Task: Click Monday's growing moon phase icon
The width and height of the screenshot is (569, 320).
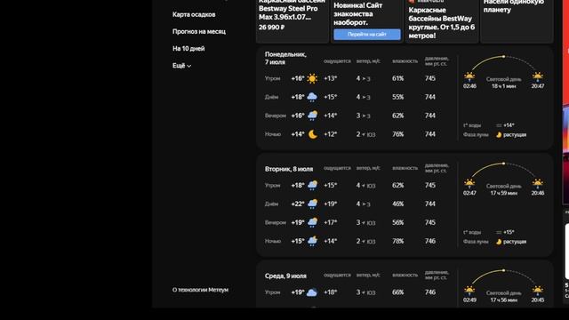Action: (x=499, y=135)
